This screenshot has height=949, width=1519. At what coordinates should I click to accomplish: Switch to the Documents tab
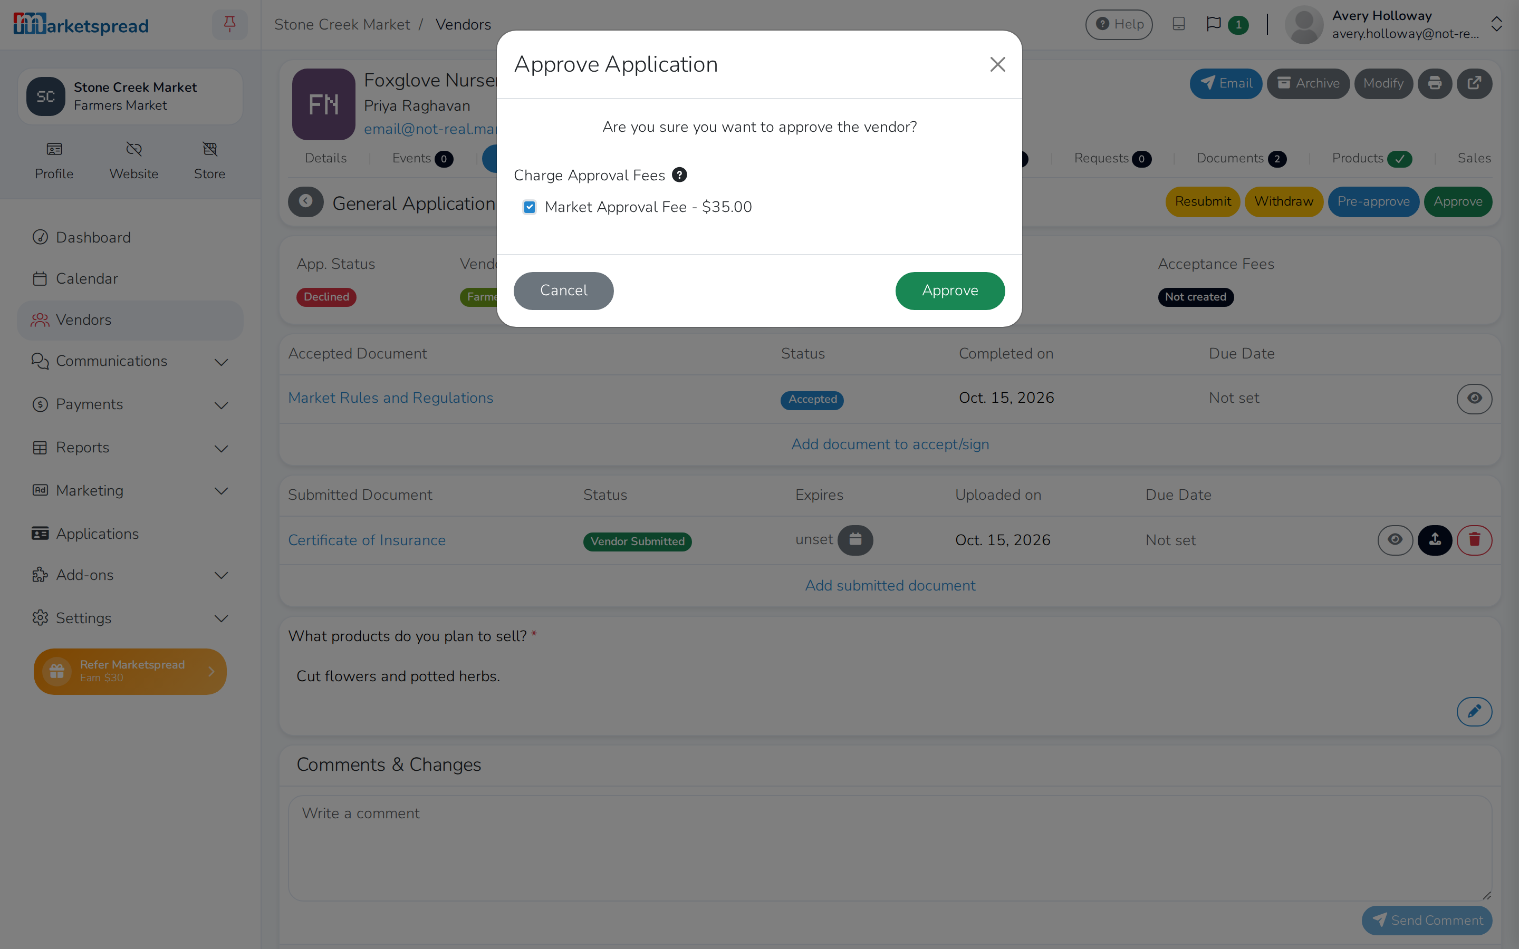point(1241,158)
